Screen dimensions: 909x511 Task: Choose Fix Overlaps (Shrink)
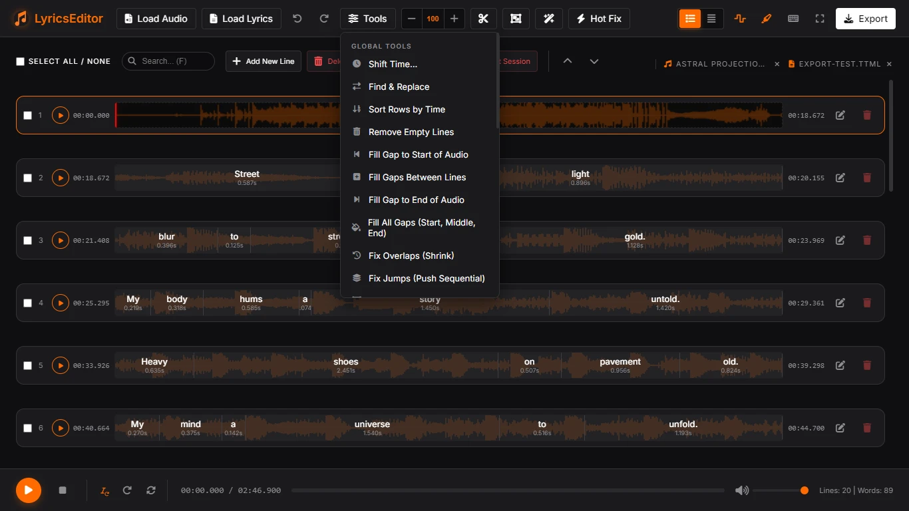(x=419, y=255)
